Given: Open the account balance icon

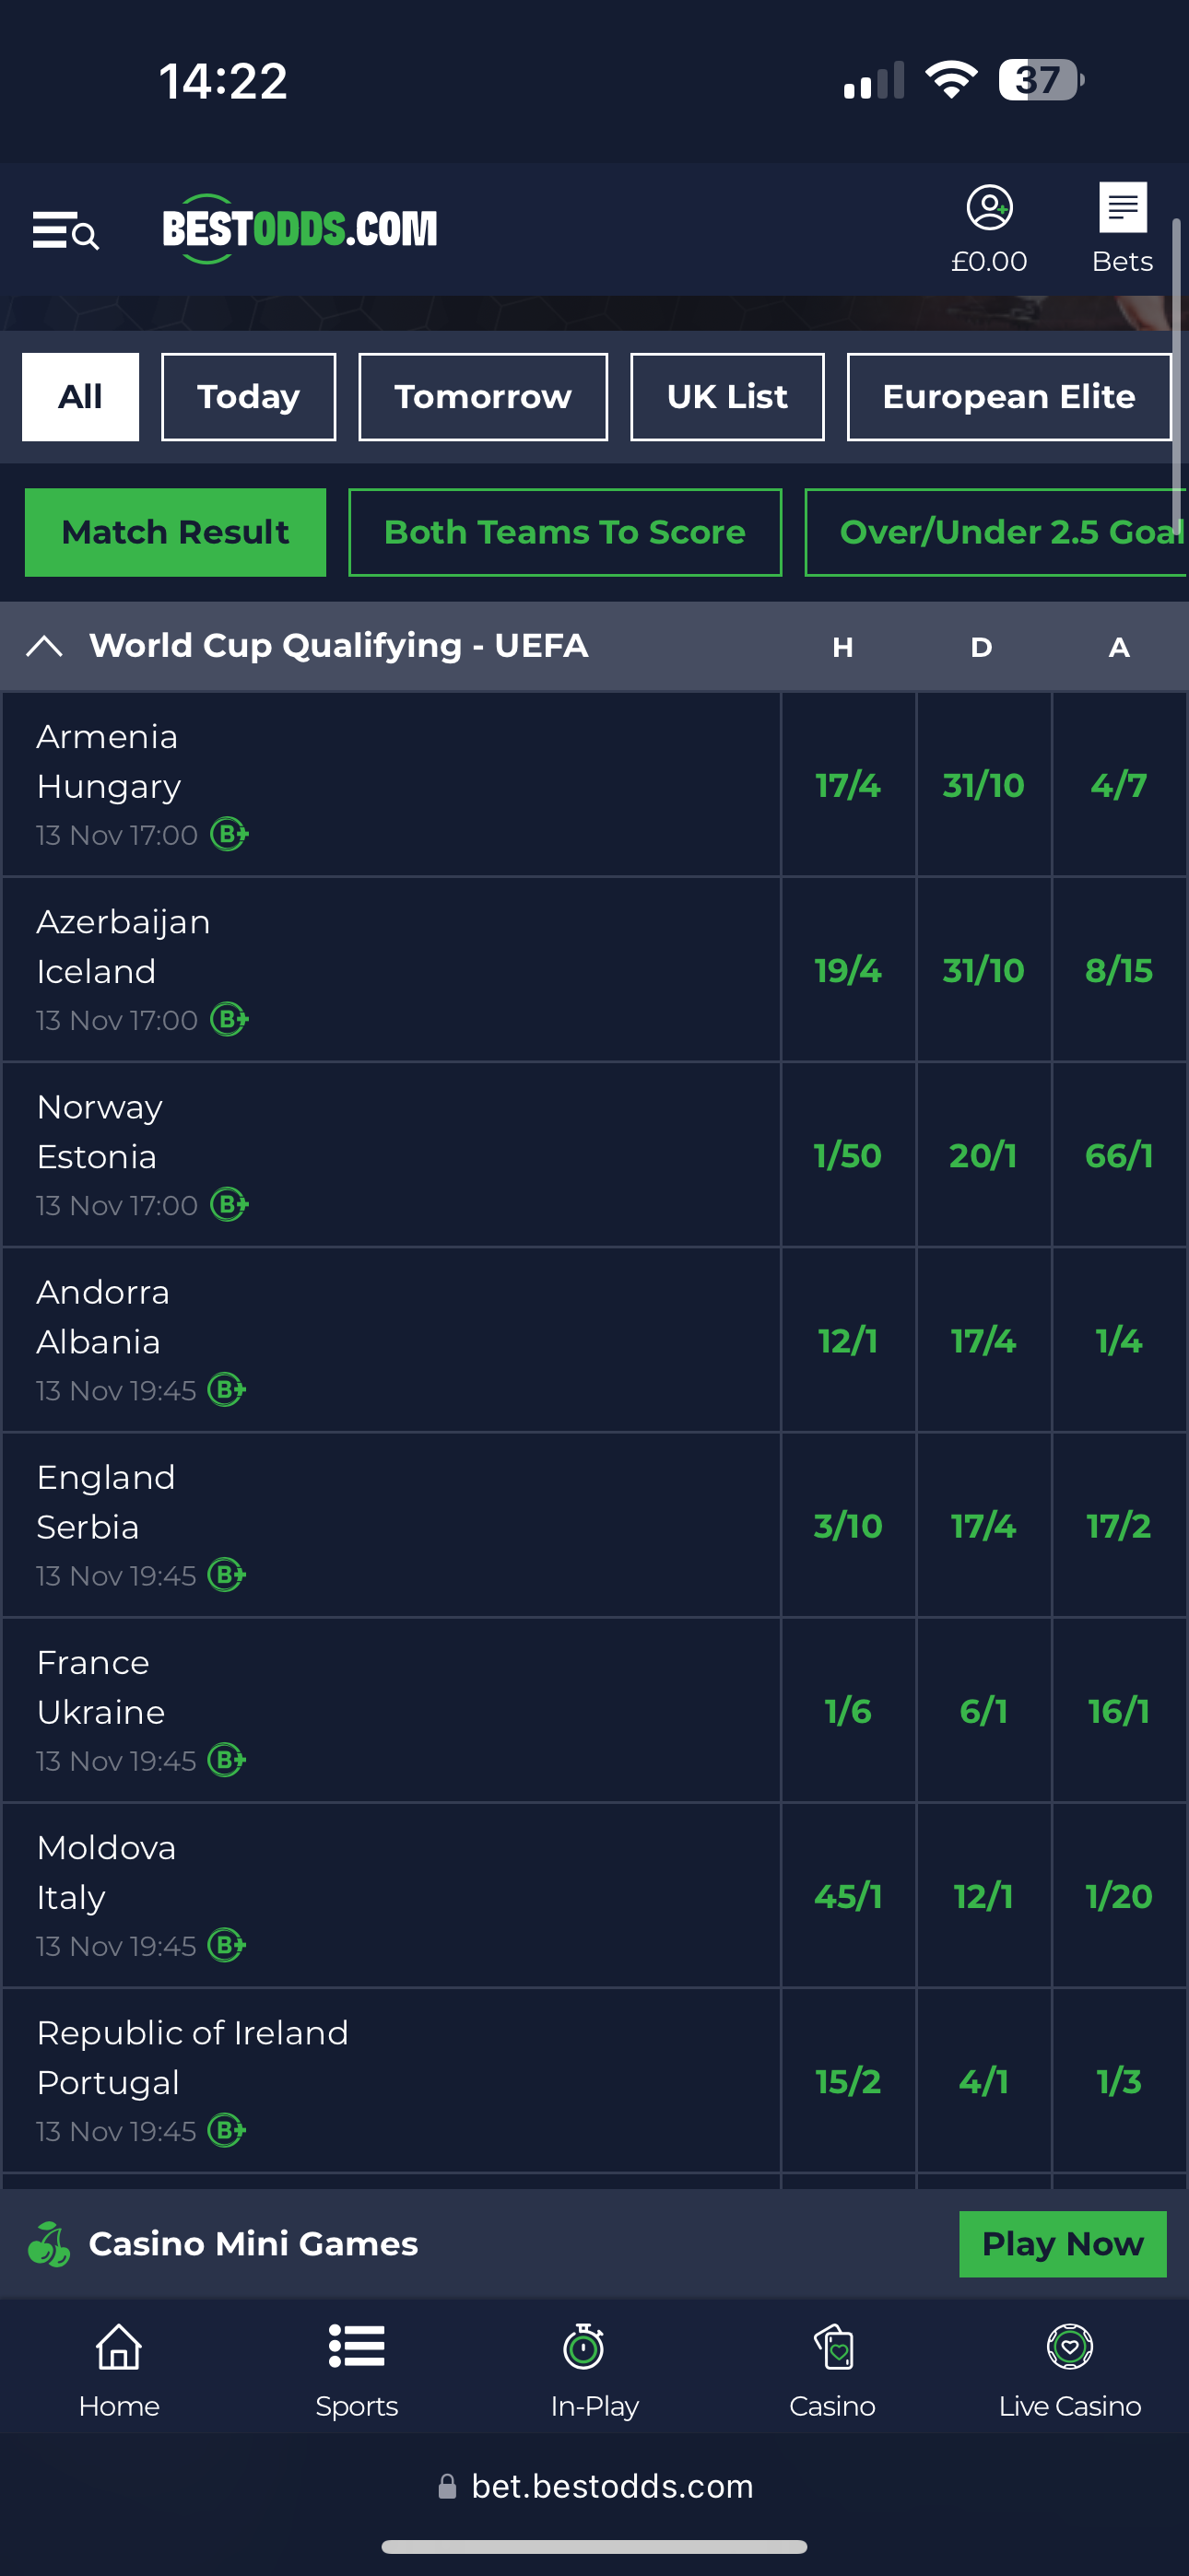Looking at the screenshot, I should (989, 209).
